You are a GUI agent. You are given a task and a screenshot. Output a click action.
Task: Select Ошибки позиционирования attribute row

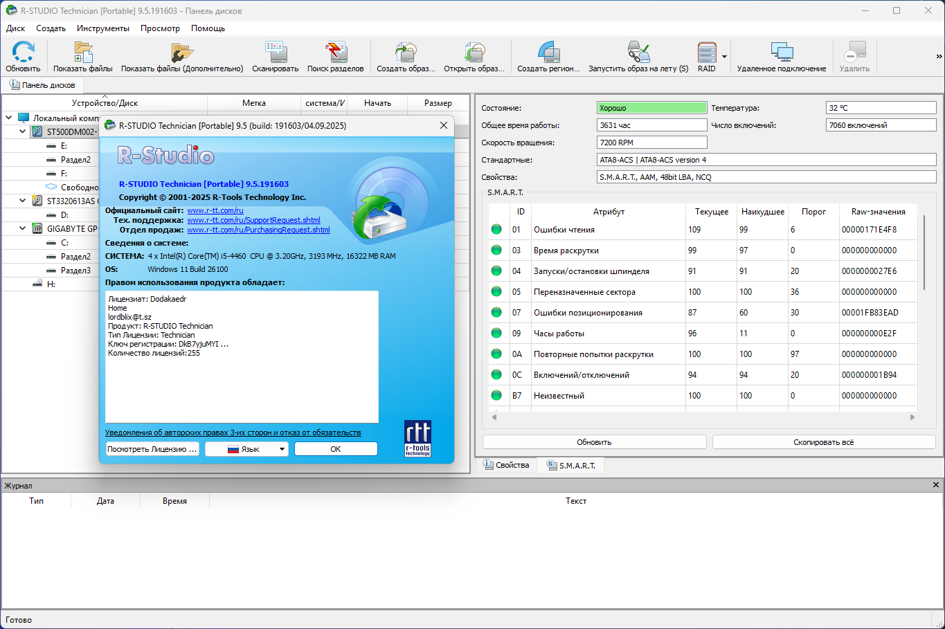[x=703, y=313]
